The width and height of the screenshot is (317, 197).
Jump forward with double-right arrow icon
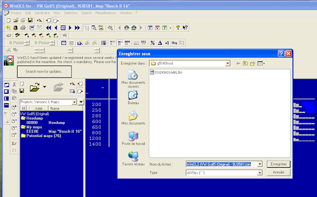pyautogui.click(x=77, y=28)
